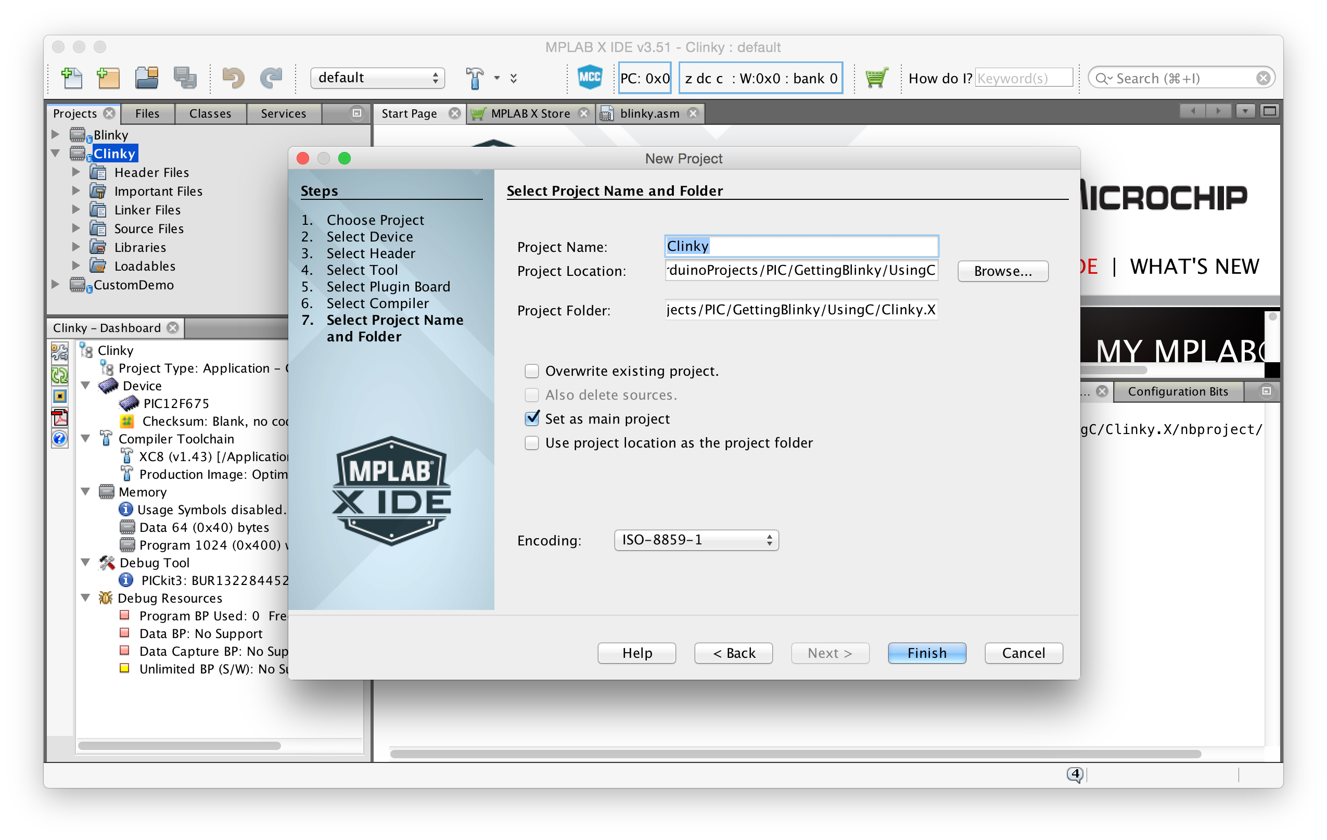Click Finish button to create project
Screen dimensions: 1327x840
tap(926, 652)
